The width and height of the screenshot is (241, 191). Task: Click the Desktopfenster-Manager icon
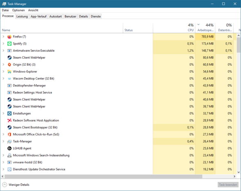click(9, 86)
